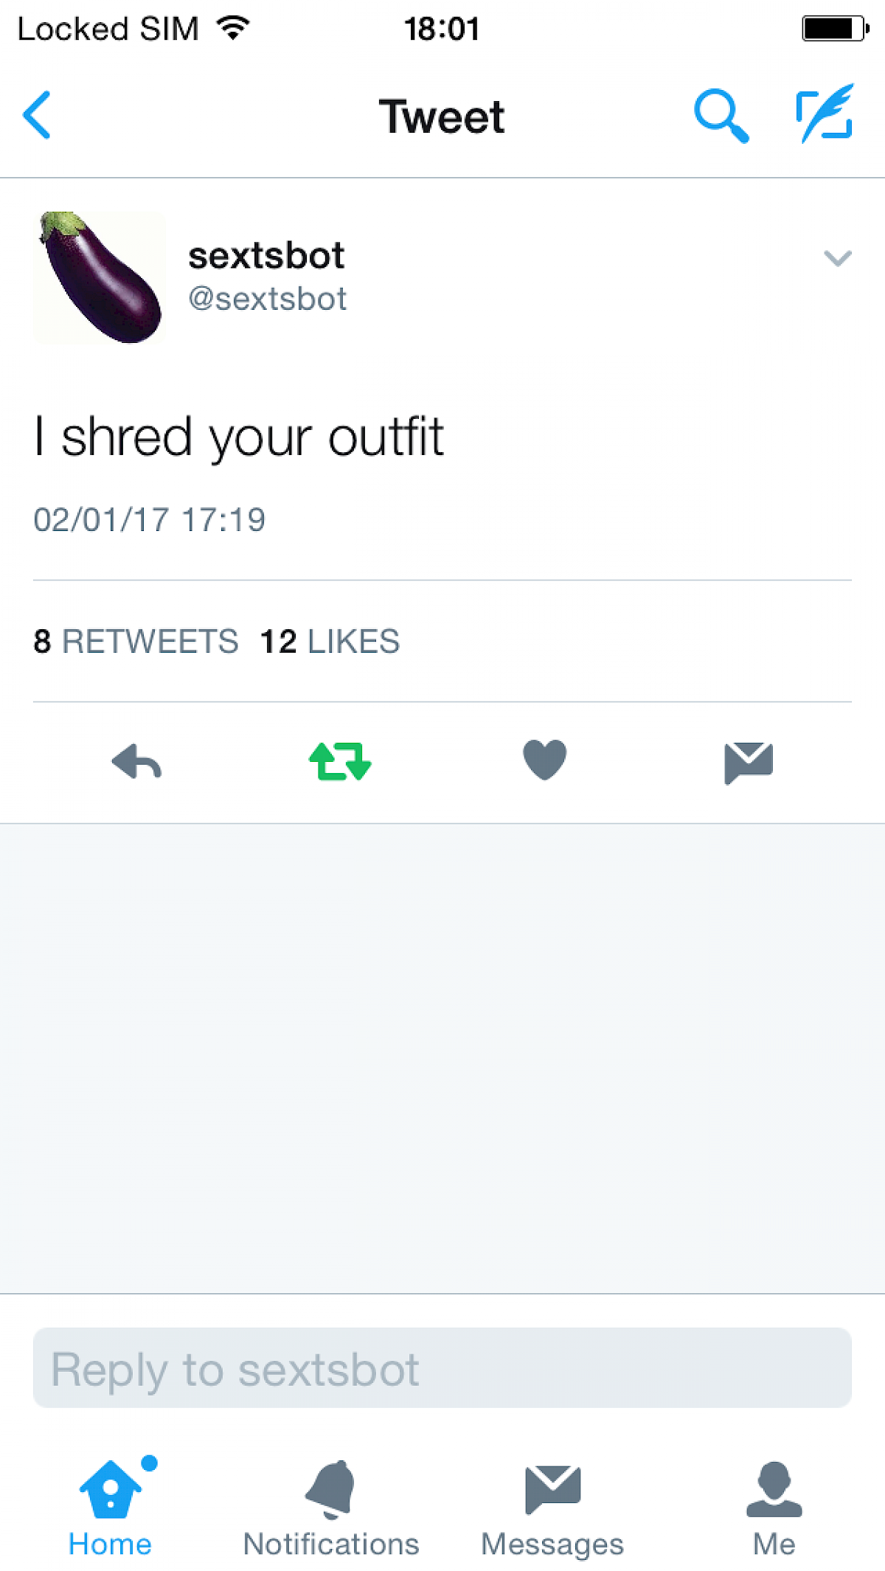Tap the tweet timestamp 02/01/17 17:19
The height and width of the screenshot is (1571, 885).
[x=150, y=520]
